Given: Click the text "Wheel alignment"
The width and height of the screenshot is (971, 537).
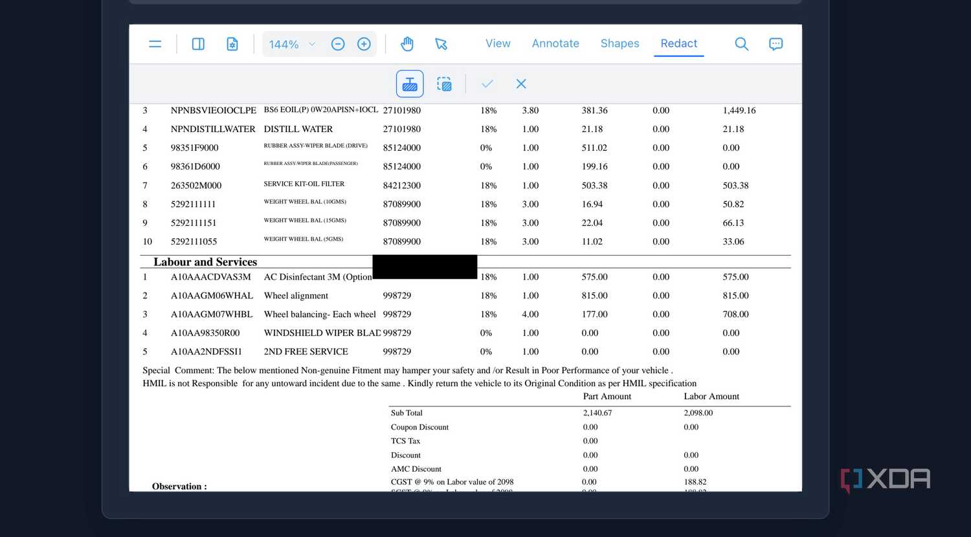Looking at the screenshot, I should point(296,296).
